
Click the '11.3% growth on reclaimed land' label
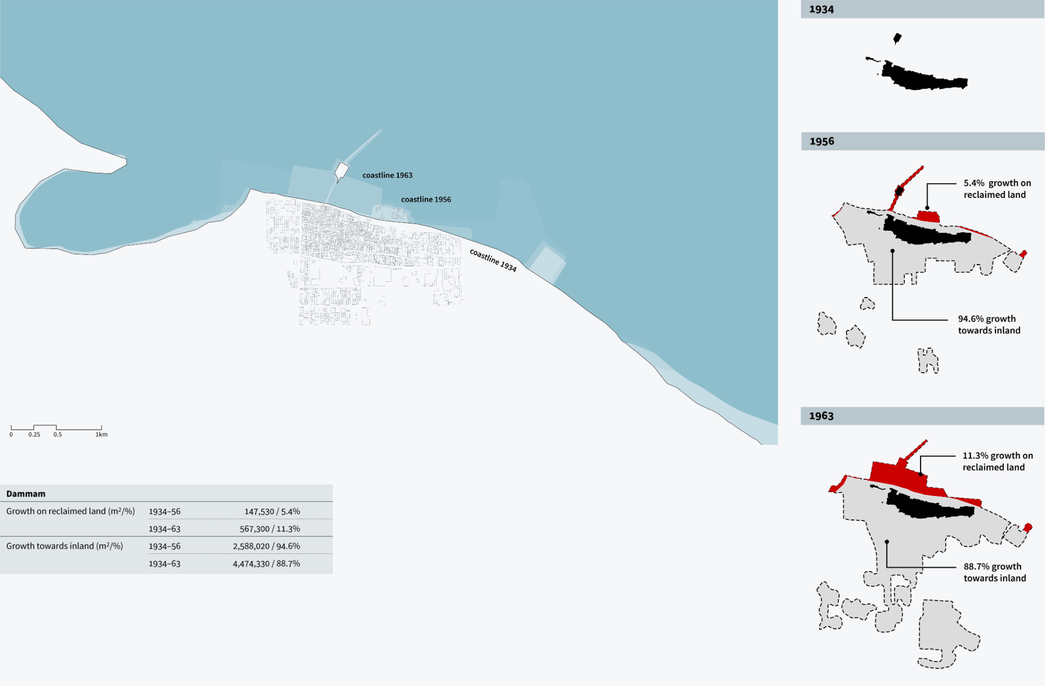pyautogui.click(x=997, y=462)
